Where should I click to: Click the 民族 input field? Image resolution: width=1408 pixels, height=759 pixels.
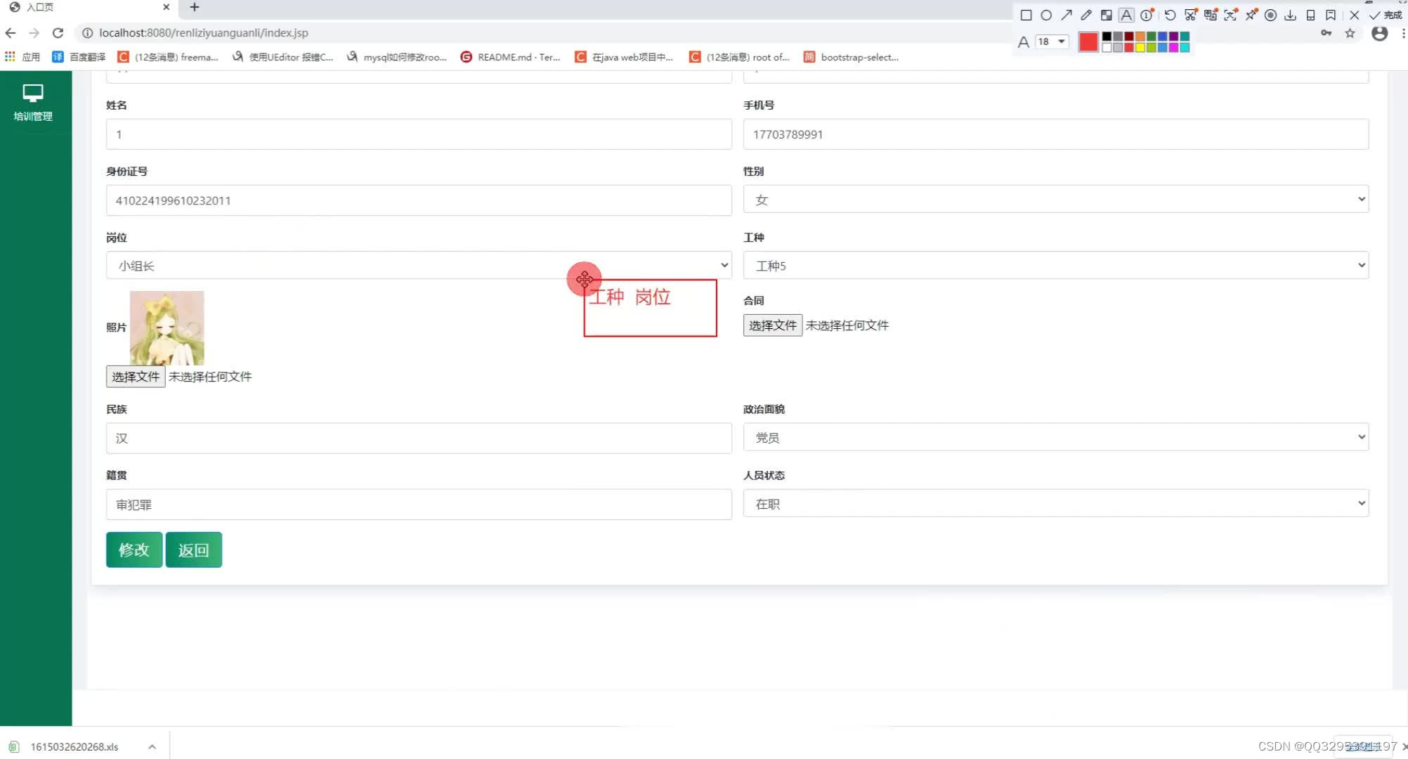[x=419, y=438]
